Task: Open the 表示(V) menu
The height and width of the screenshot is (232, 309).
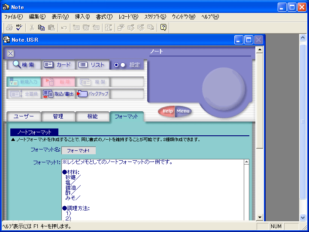Action: [x=60, y=17]
